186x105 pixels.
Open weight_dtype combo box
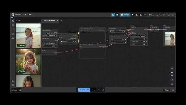(49, 35)
